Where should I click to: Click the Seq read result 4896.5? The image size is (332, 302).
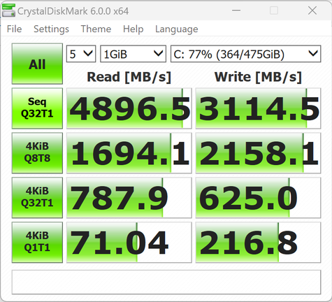point(129,108)
